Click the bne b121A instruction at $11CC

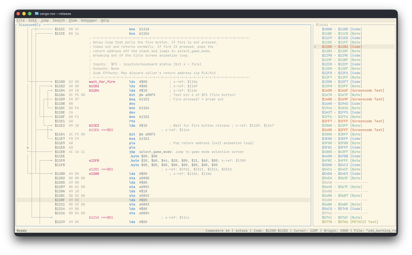coord(139,29)
